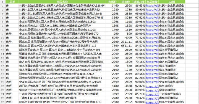The image size is (199, 104).
Task: Click the product name ending 121803
Action: pos(57,22)
